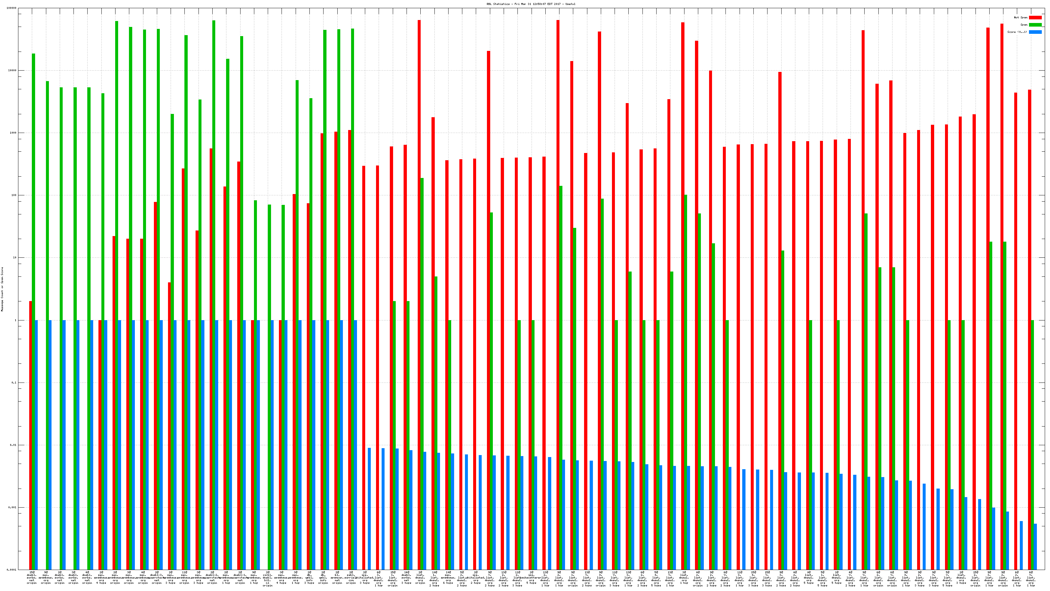Click the 'Score (0..1)' legend text
Viewport: 1050px width, 591px height.
click(1017, 32)
